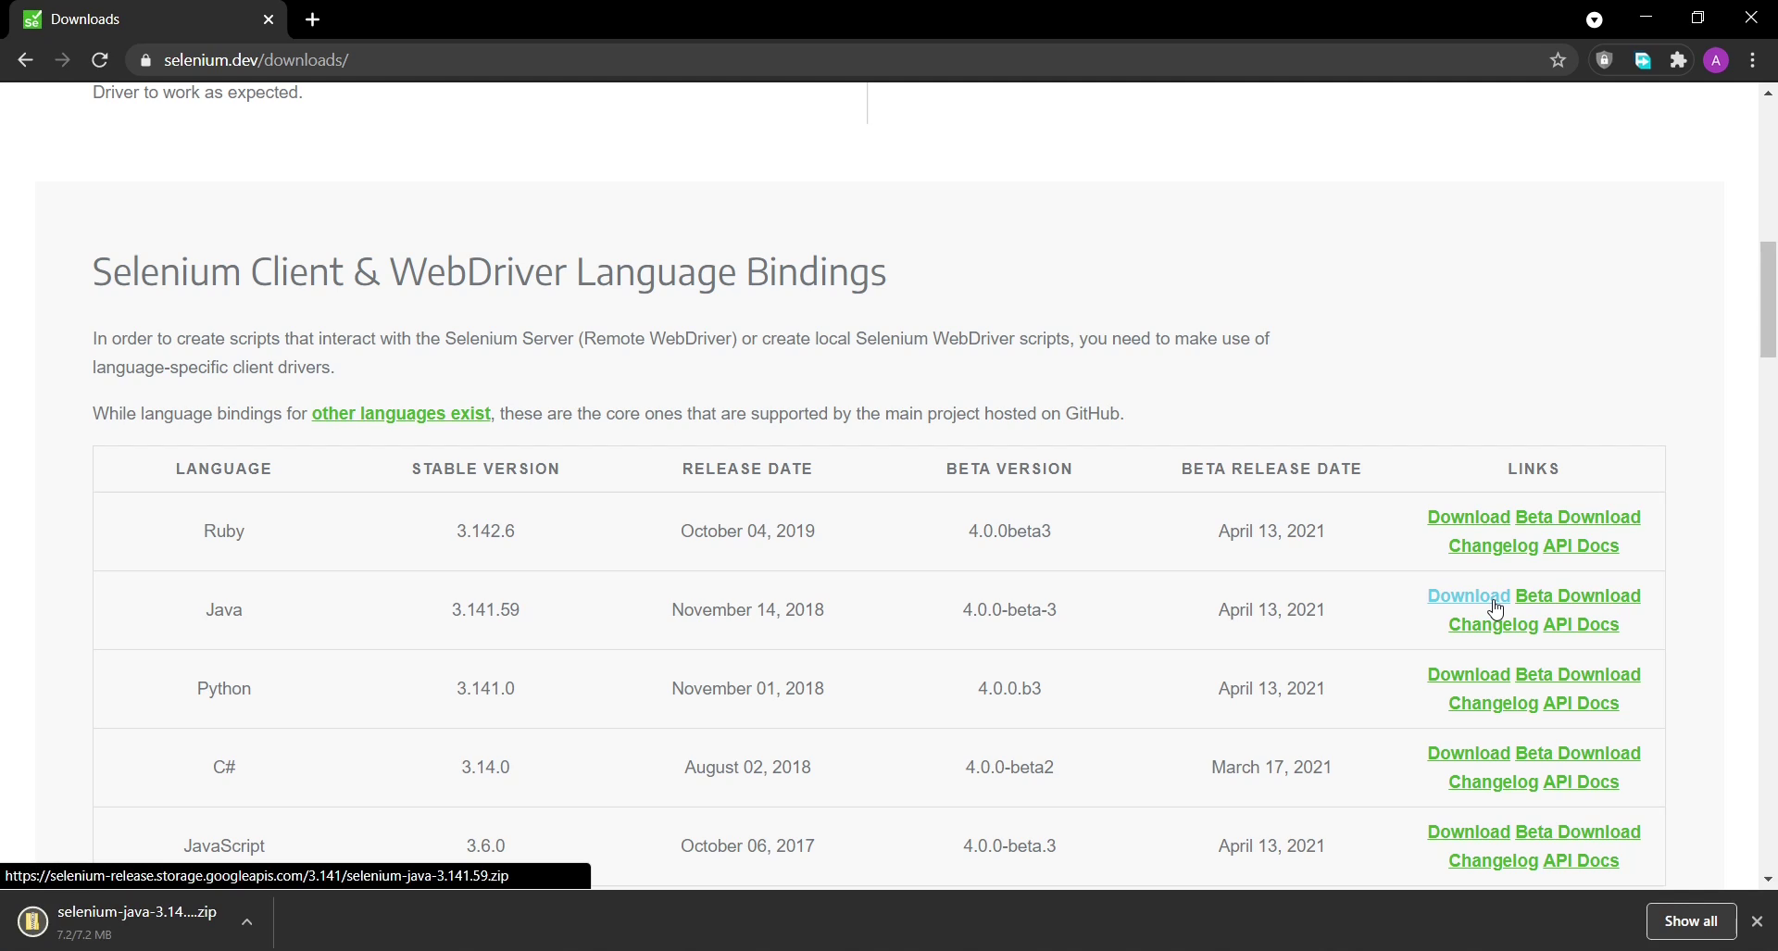Show all downloads

pyautogui.click(x=1691, y=921)
